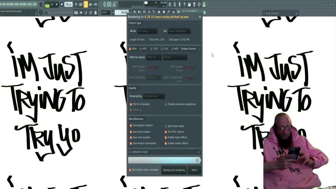The width and height of the screenshot is (336, 189).
Task: Select the MP3 output format
Action: pyautogui.click(x=143, y=49)
